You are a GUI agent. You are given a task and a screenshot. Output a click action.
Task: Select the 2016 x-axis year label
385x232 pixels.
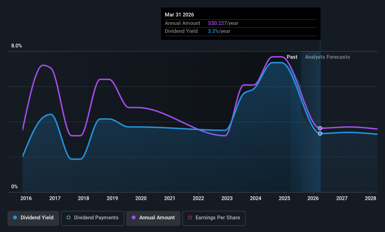[x=26, y=198]
